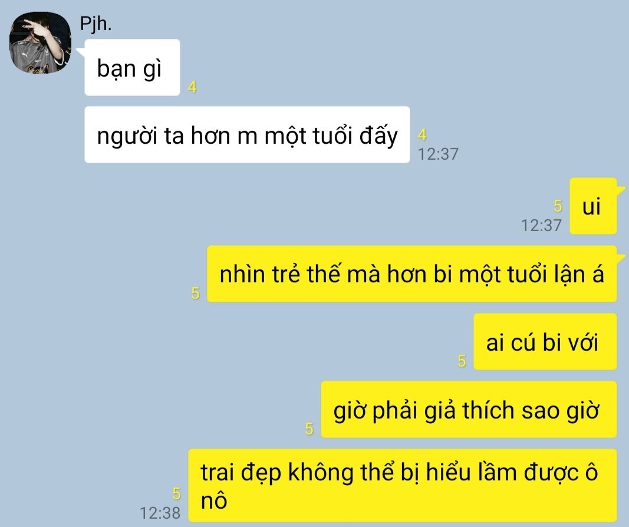Viewport: 629px width, 527px height.
Task: Tap the 12:38 timestamp at bottom
Action: [x=160, y=513]
